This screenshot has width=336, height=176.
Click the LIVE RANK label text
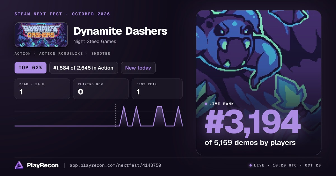pos(221,104)
